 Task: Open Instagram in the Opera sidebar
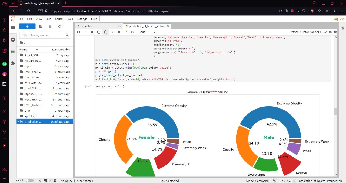[4, 74]
